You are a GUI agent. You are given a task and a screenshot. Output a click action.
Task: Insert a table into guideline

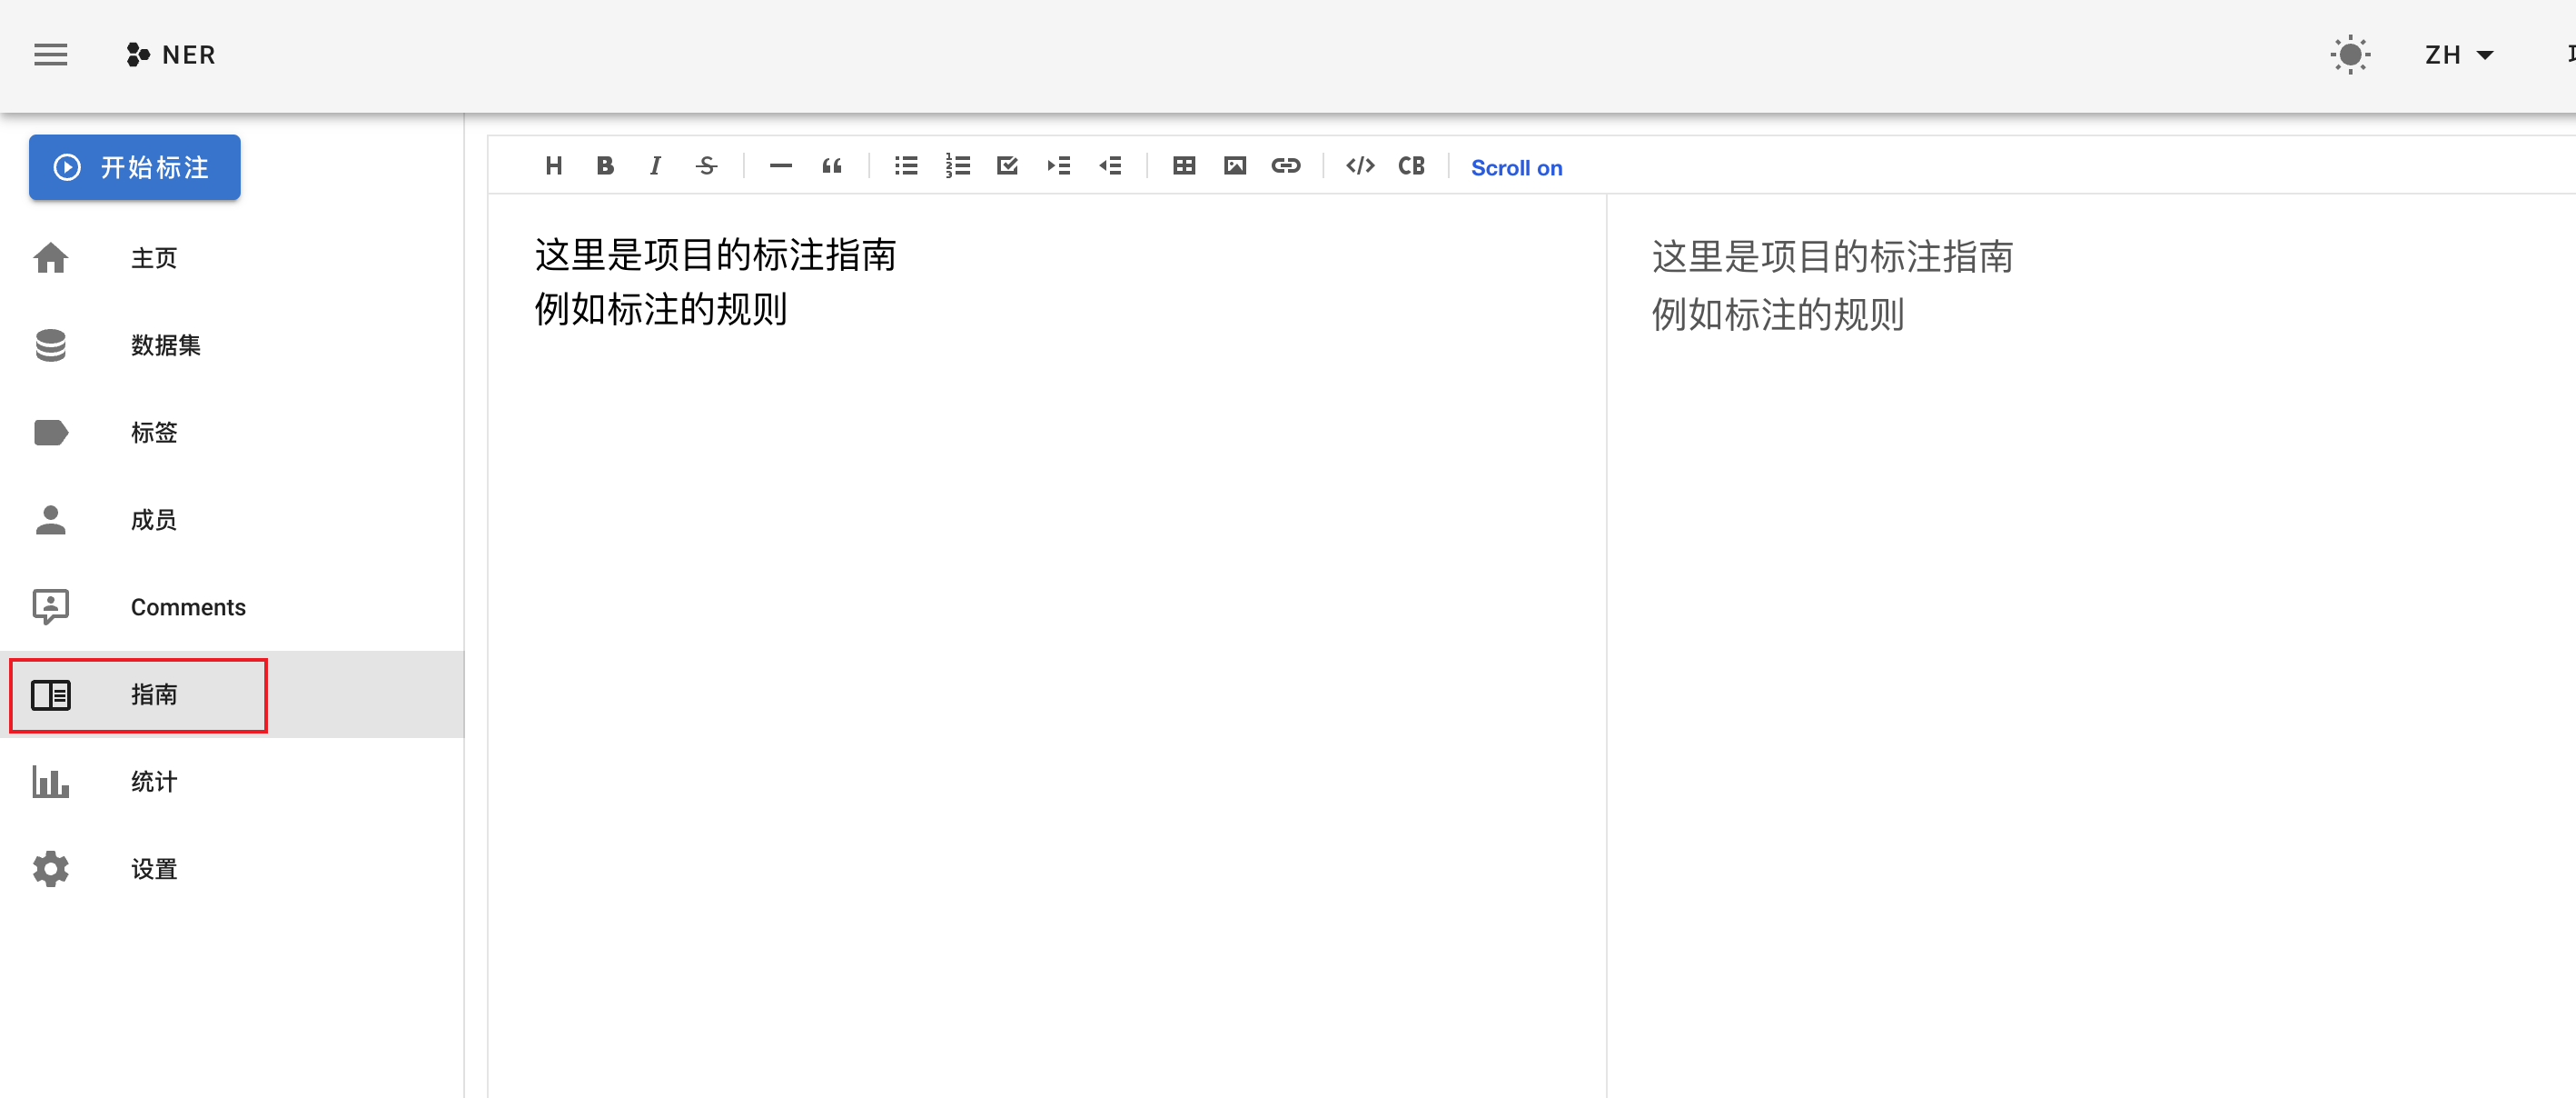[x=1184, y=166]
